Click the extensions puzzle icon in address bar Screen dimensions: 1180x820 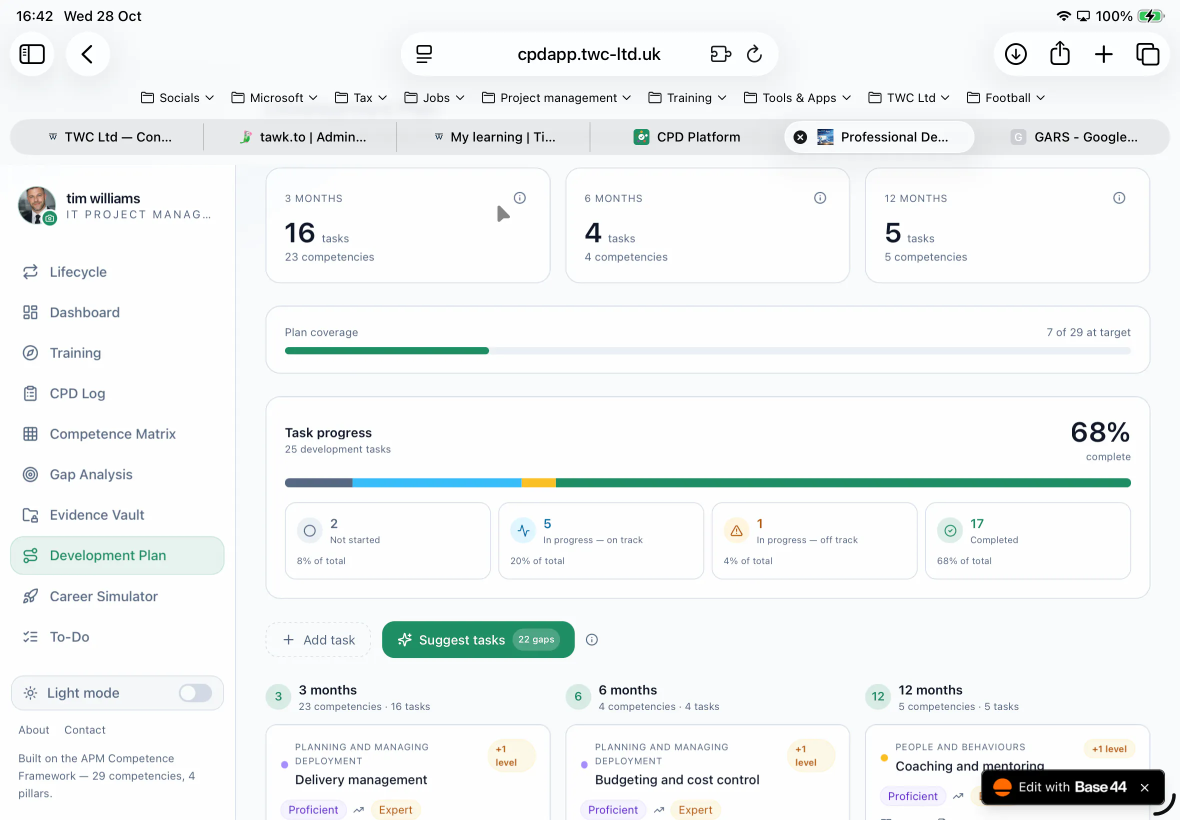click(720, 54)
